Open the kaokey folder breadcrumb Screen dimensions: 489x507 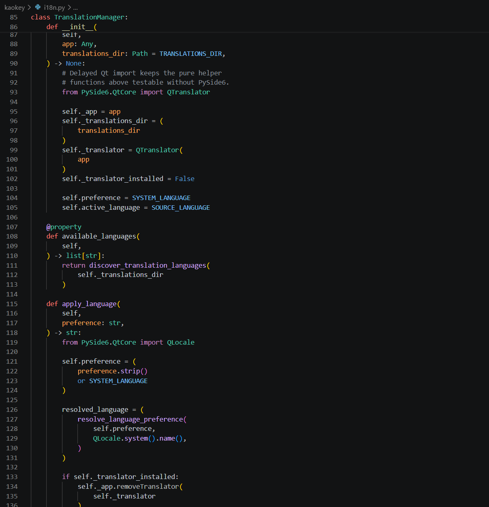(15, 7)
